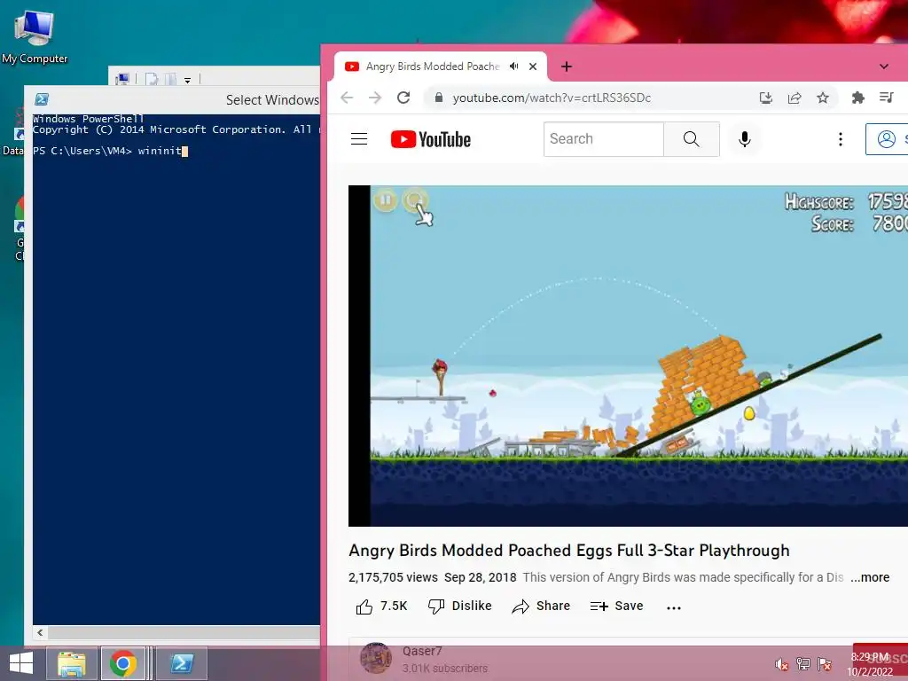Screen dimensions: 908x681
Task: Switch to Chrome in the taskbar
Action: coord(122,663)
